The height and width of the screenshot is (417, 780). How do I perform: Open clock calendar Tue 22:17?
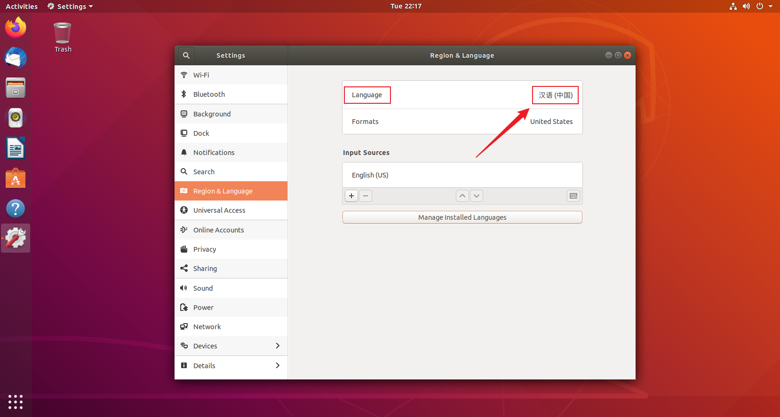point(406,6)
